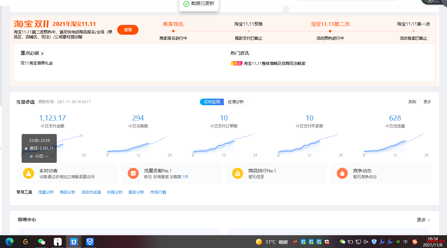447x248 pixels.
Task: Open the Qianniu app in taskbar
Action: click(74, 242)
